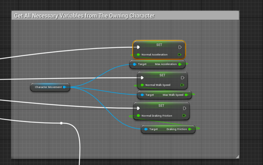Click the exec output pin on Normal Acceleration SET node

tap(180, 47)
